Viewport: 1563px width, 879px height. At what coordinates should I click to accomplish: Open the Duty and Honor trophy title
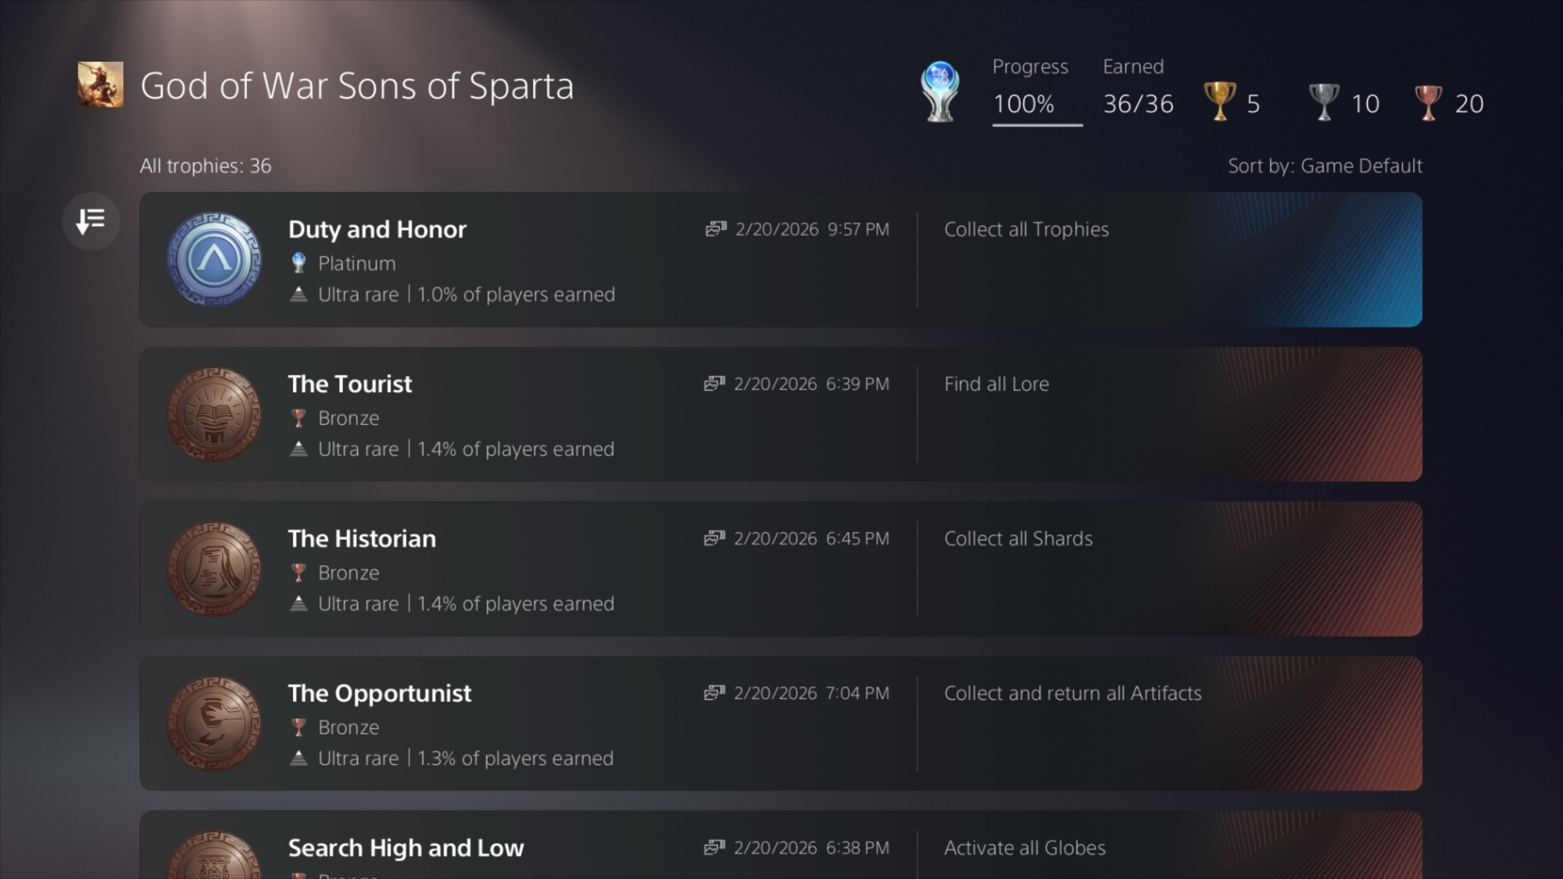377,229
